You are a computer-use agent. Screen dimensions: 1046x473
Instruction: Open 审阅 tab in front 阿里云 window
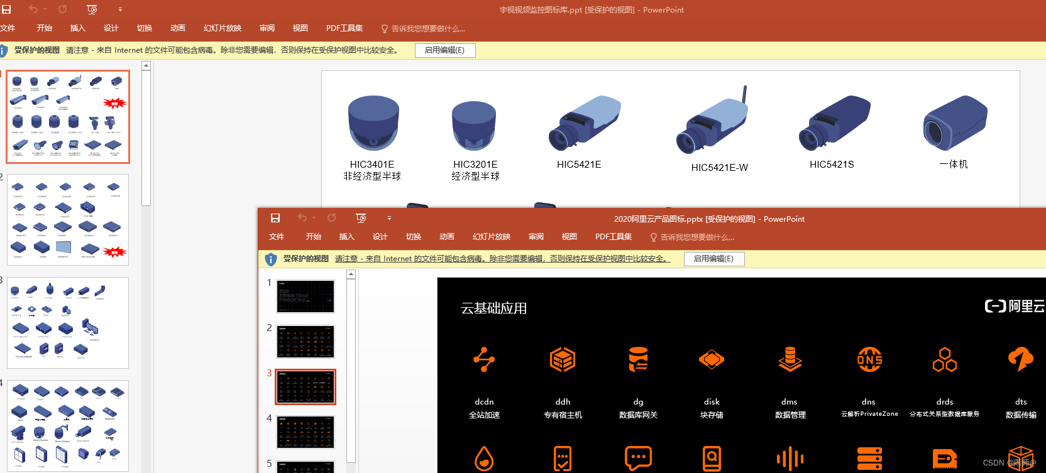point(536,237)
